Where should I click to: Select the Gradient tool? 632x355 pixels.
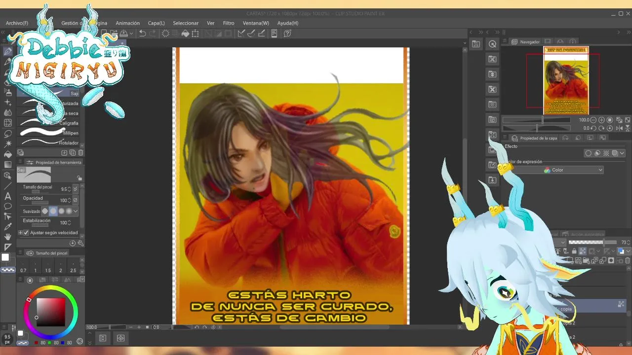[8, 165]
